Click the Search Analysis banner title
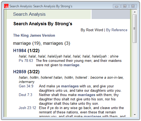141x121 pixels. click(x=29, y=14)
